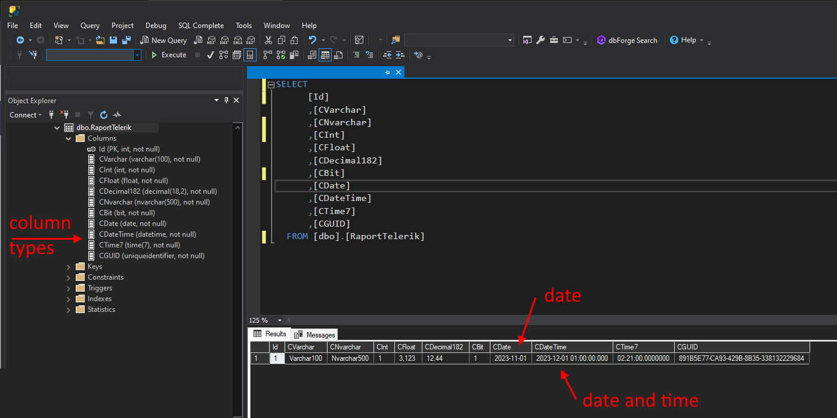Screen dimensions: 837x418
Task: Toggle the query tab pin icon
Action: [x=387, y=72]
